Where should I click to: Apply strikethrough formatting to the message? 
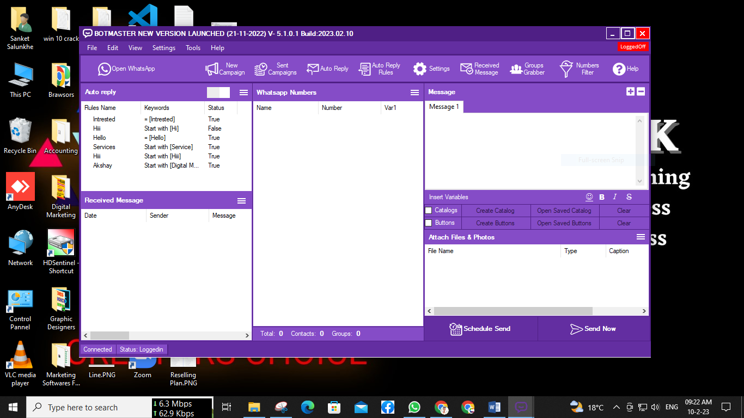(629, 197)
